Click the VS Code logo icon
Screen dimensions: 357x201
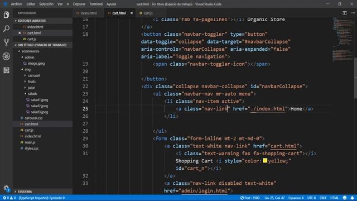click(5, 4)
